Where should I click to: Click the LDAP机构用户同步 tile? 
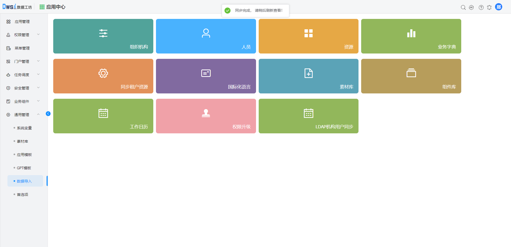[308, 116]
